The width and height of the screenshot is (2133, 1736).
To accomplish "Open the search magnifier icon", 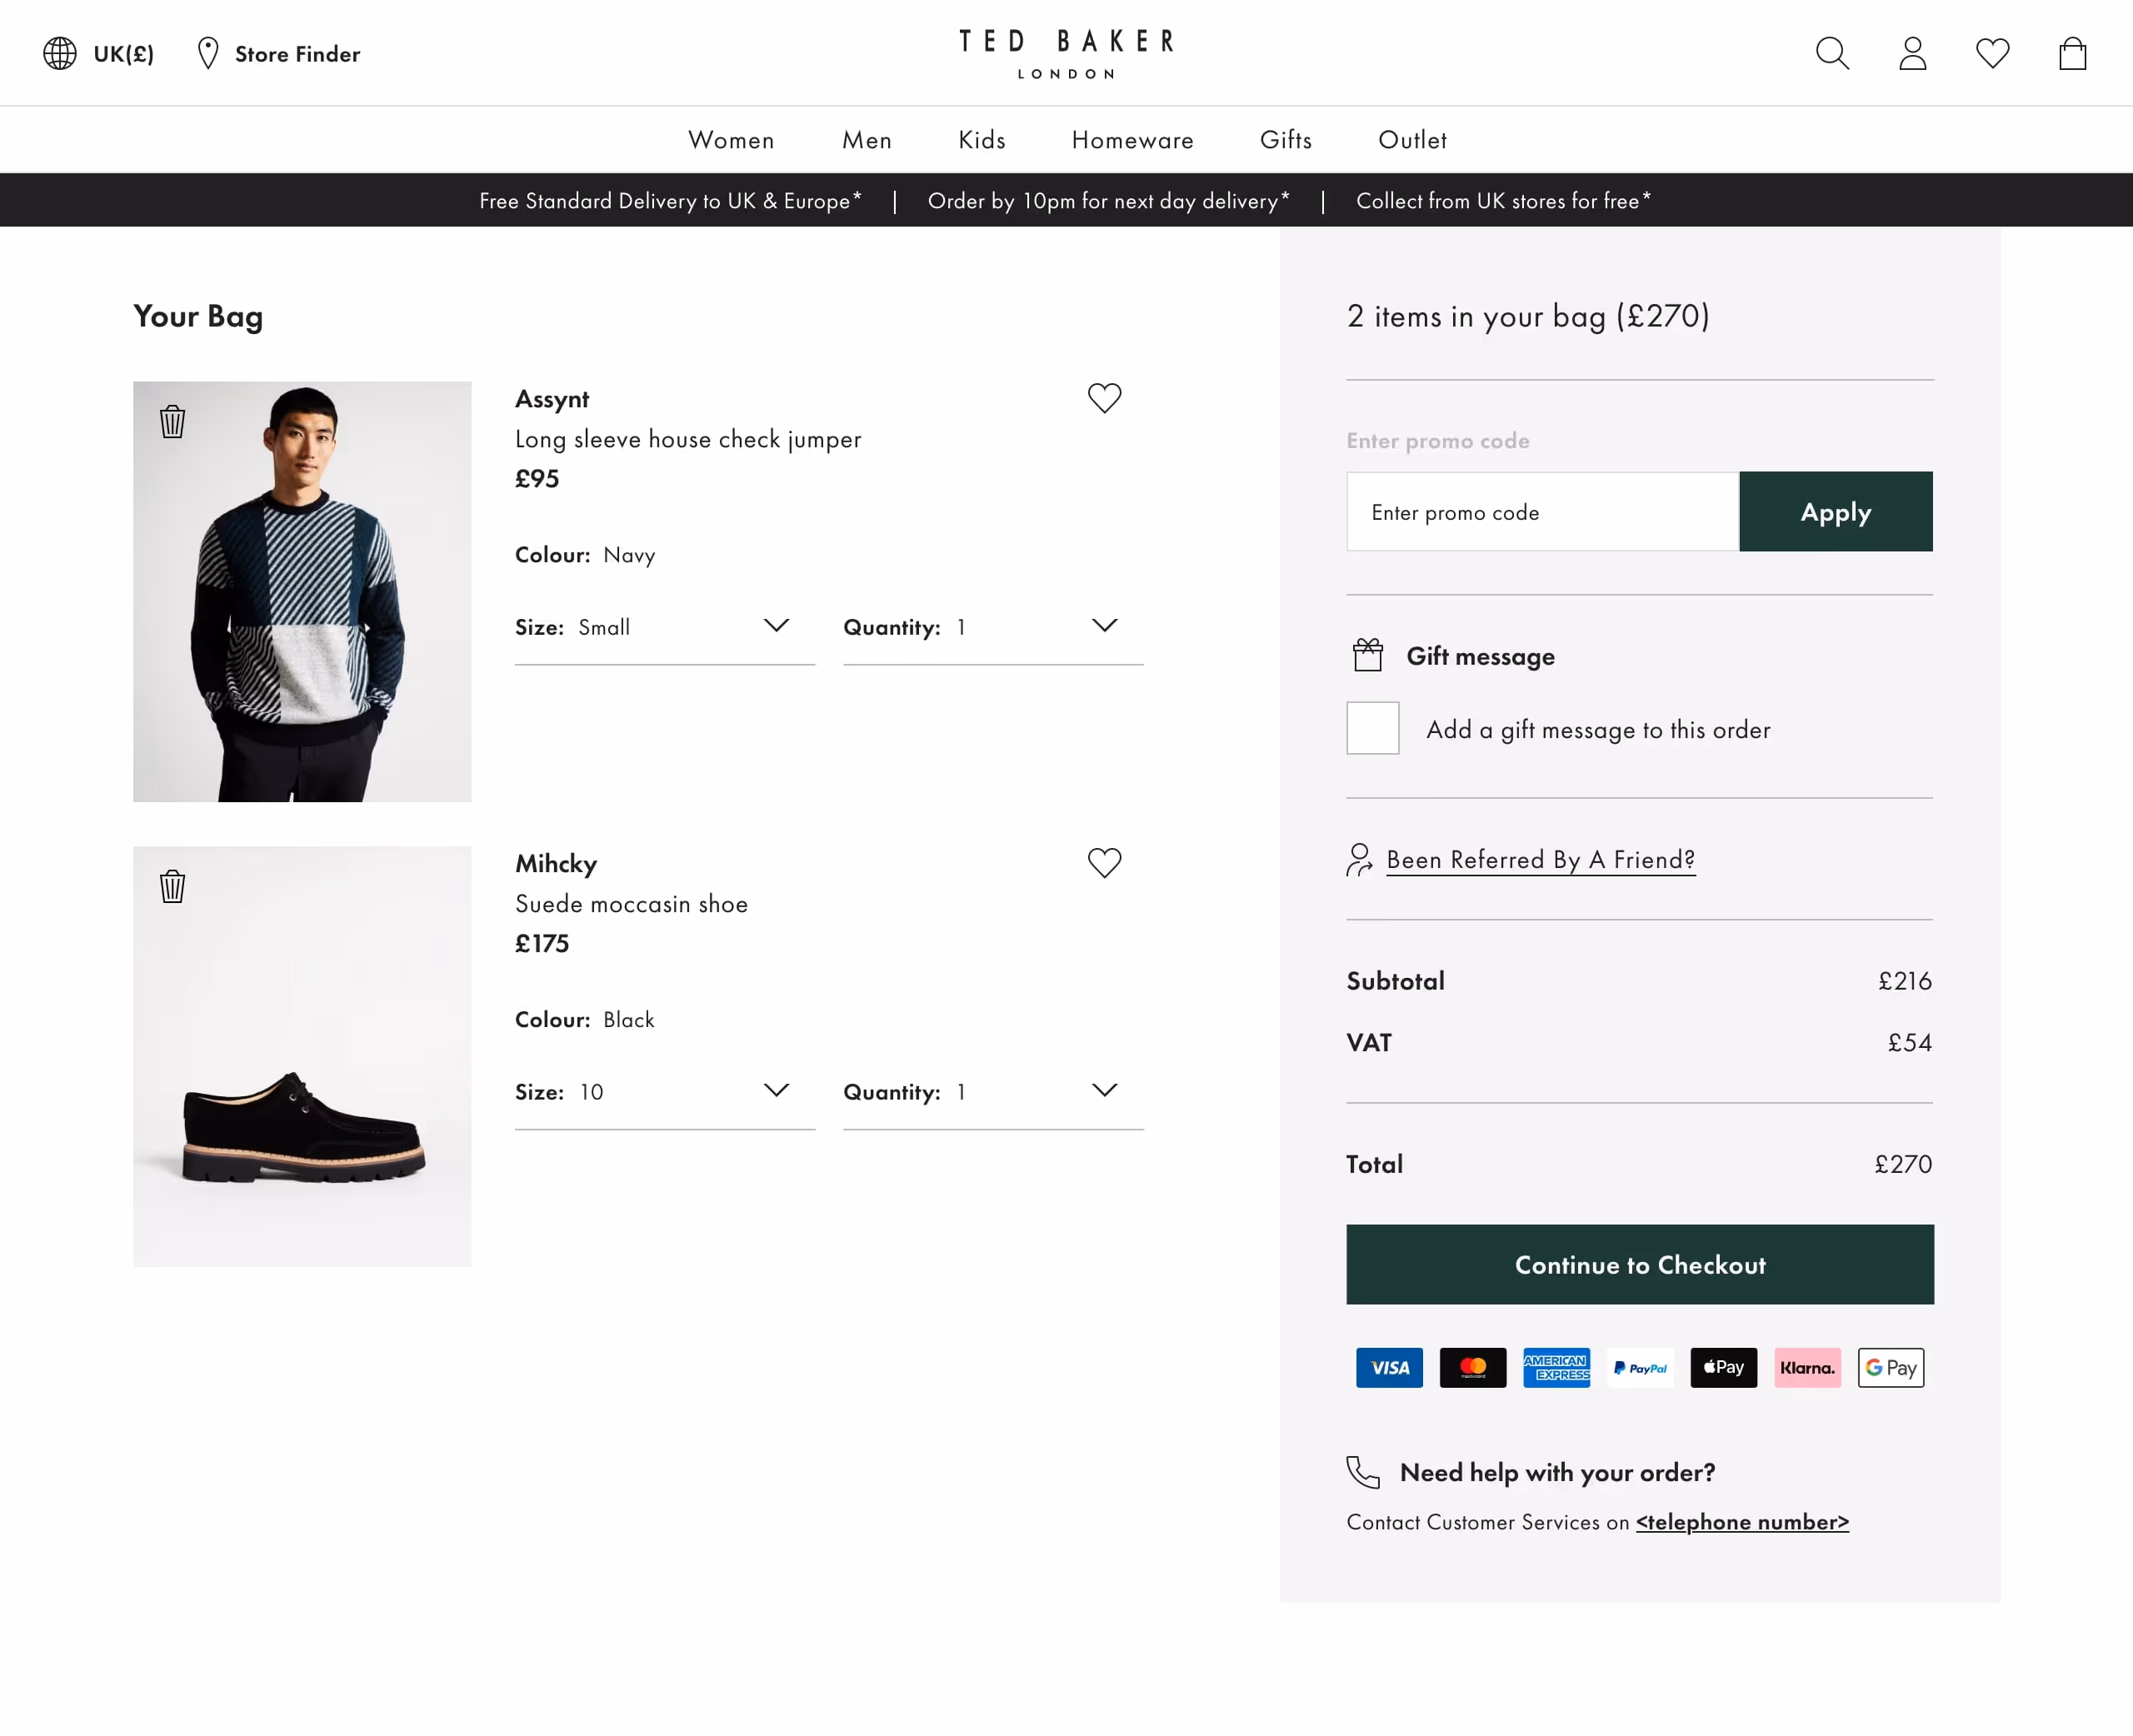I will pos(1832,53).
